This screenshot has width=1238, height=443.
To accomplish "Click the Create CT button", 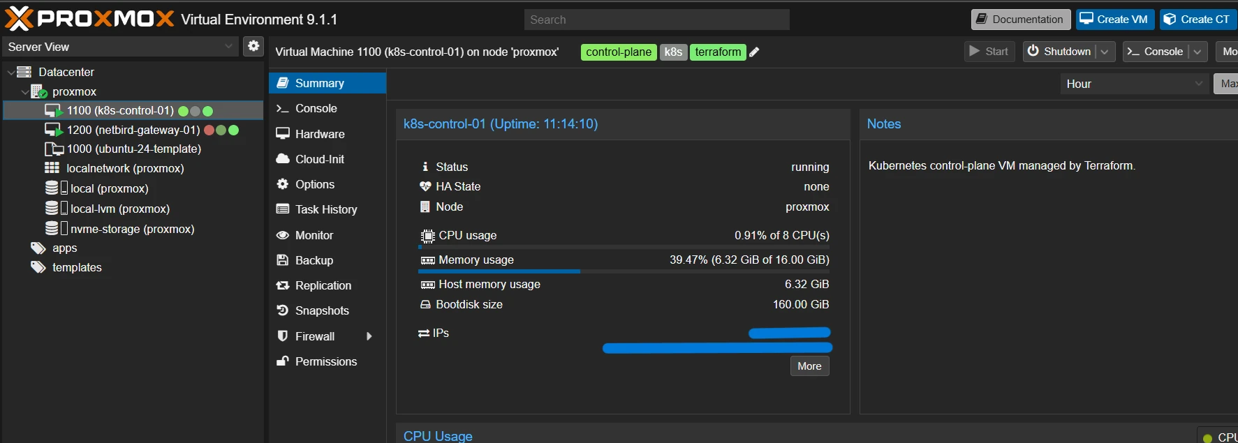I will (1198, 20).
